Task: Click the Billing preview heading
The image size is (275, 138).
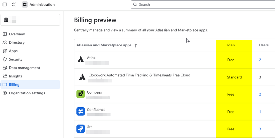Action: (95, 20)
